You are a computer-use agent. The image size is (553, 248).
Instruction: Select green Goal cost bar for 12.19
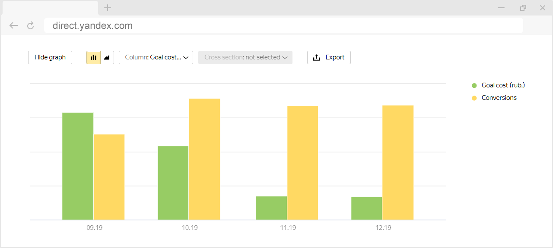pyautogui.click(x=367, y=208)
